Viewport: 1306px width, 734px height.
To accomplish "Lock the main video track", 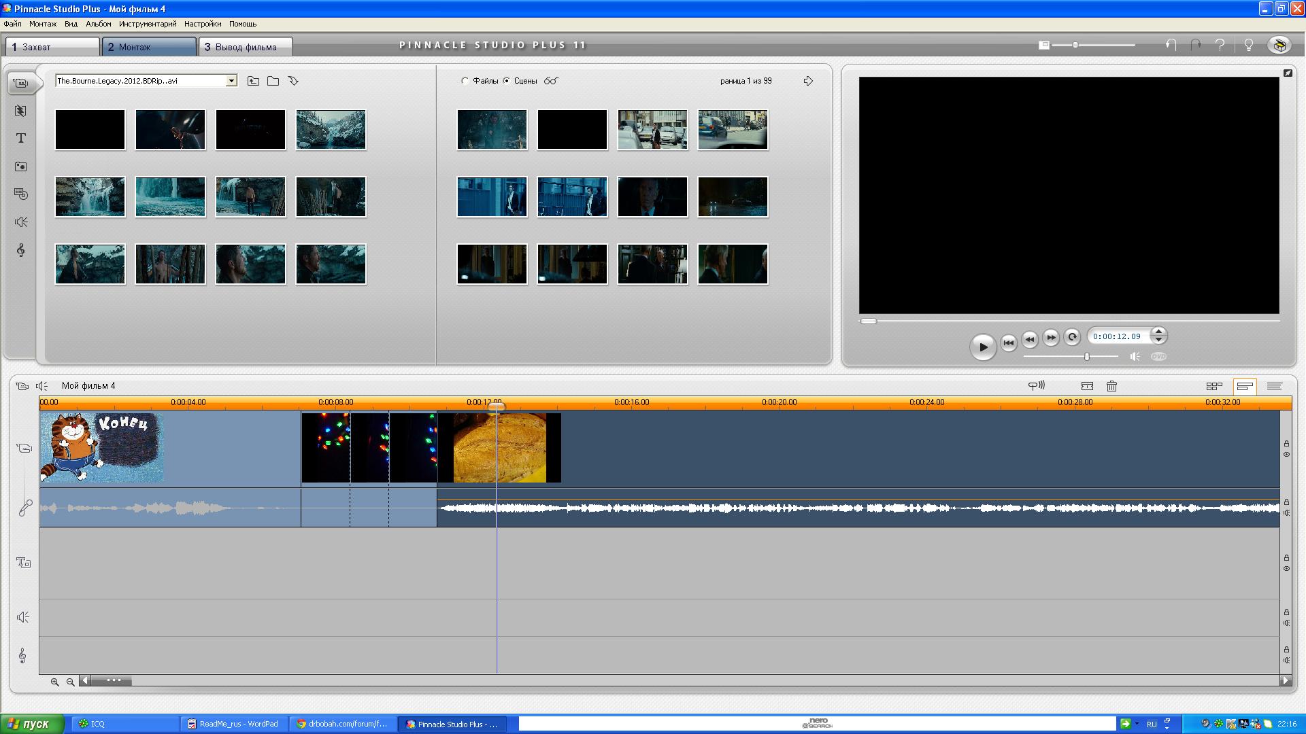I will click(x=1286, y=444).
